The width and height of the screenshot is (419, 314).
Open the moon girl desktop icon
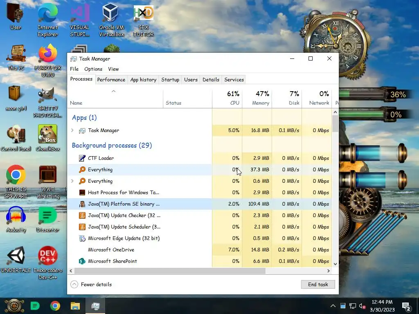tap(16, 98)
